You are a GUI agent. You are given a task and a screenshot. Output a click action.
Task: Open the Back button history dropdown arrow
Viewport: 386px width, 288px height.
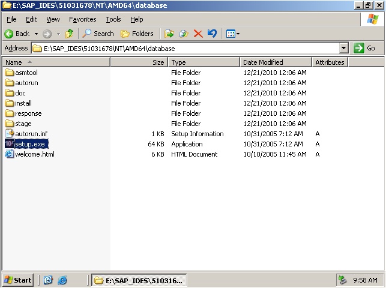click(x=36, y=34)
